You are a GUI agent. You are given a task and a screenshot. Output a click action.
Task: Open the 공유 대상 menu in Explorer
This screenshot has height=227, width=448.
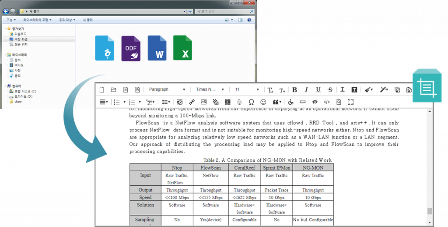coord(67,20)
